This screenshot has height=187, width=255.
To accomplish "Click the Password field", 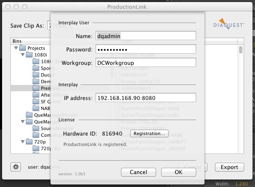I will (x=146, y=49).
